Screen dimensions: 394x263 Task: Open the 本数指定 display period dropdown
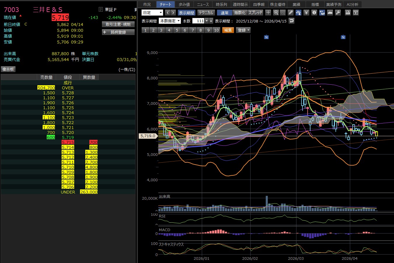[x=170, y=21]
